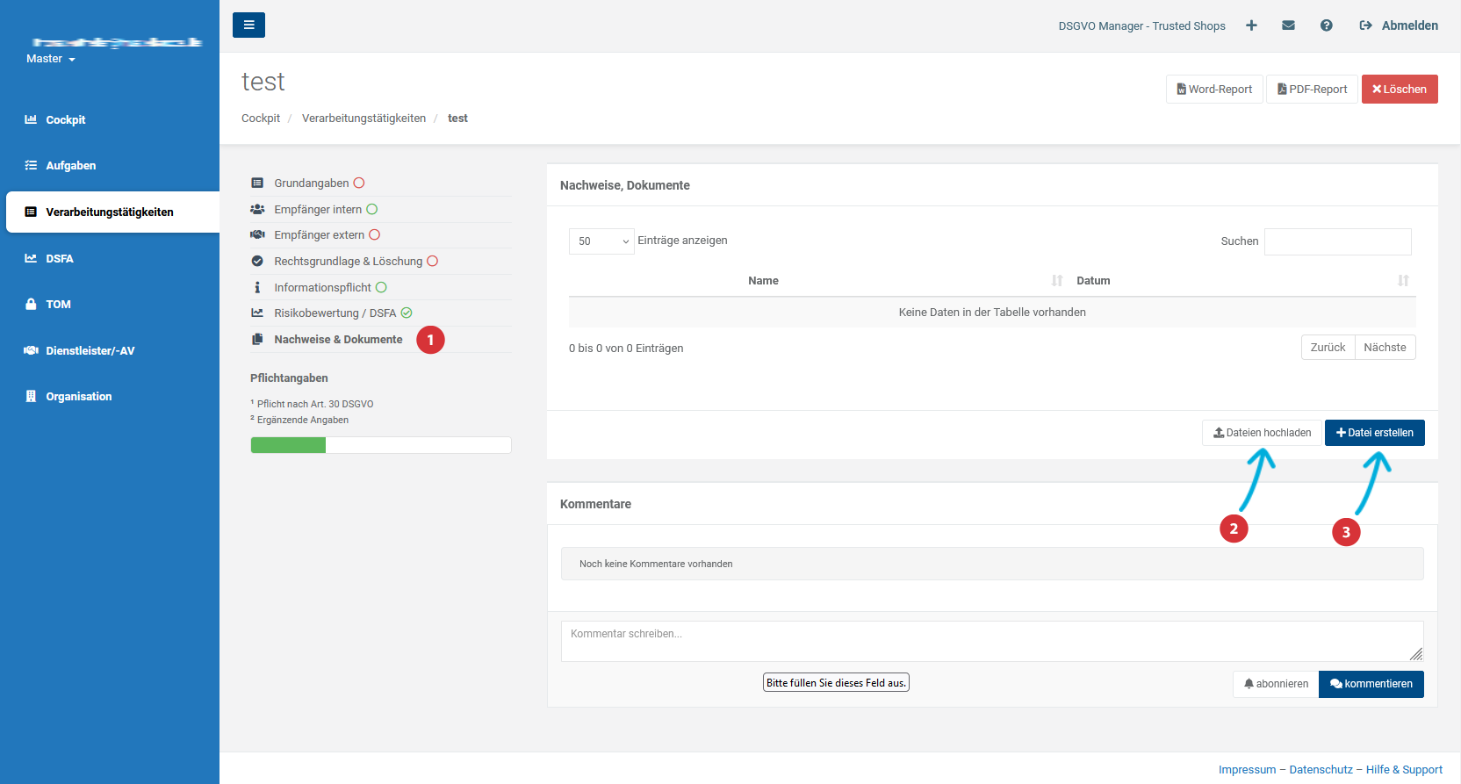
Task: Generate the PDF-Report
Action: click(x=1312, y=90)
